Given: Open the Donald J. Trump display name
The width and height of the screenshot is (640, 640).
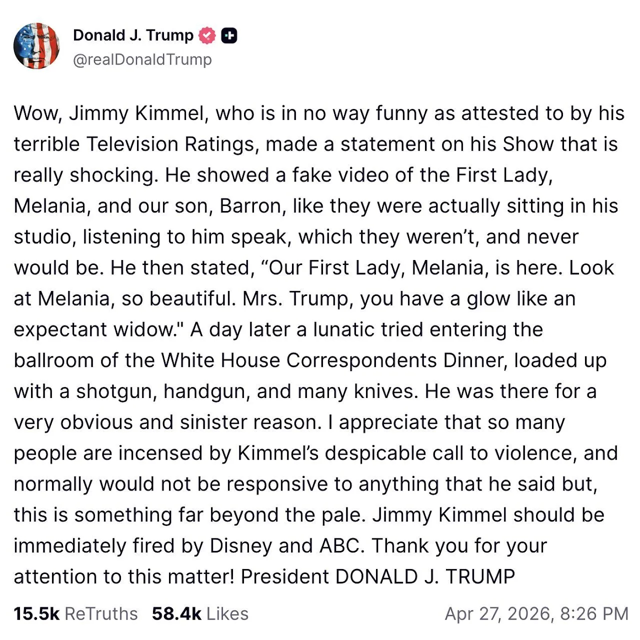Looking at the screenshot, I should pyautogui.click(x=133, y=35).
